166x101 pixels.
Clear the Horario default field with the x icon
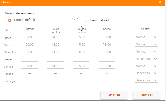pyautogui.click(x=78, y=18)
